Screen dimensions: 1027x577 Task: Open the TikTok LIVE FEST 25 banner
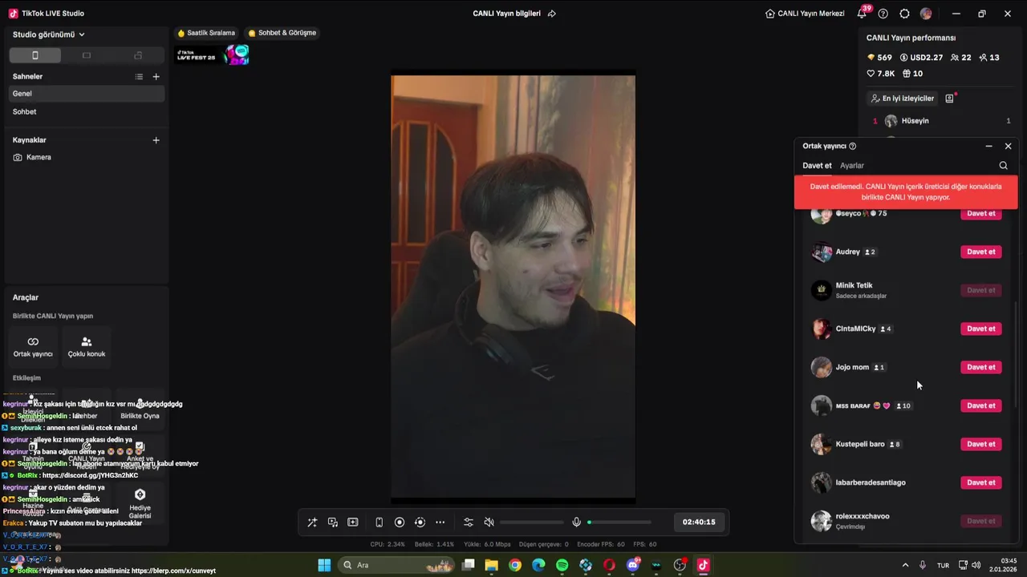coord(213,55)
